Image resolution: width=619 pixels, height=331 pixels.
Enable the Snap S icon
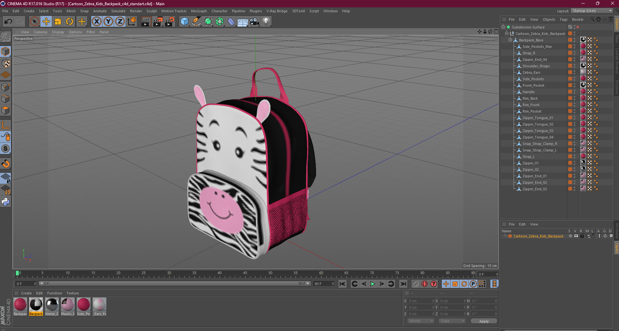(x=5, y=149)
